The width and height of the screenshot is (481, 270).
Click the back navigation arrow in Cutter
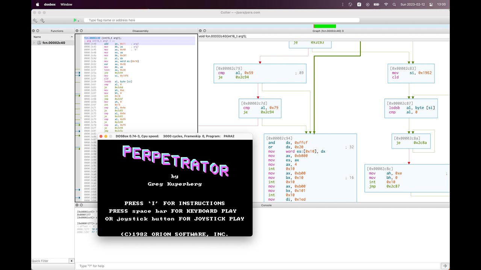35,20
